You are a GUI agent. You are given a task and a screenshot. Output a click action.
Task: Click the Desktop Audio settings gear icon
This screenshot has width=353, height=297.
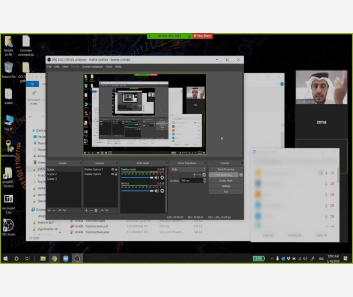pos(162,178)
